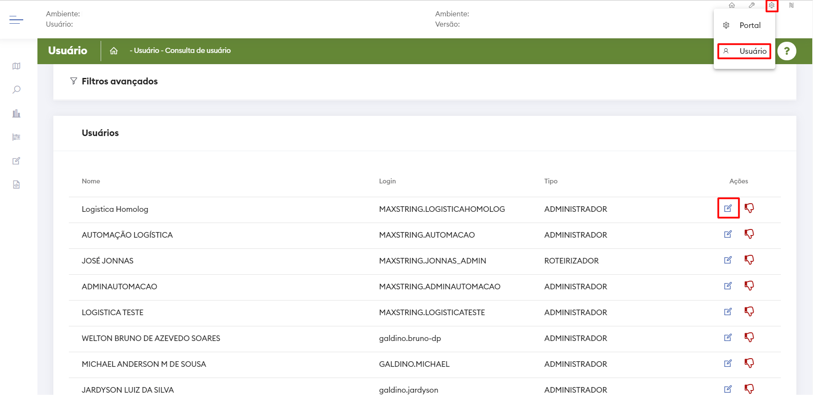Click the magnifying glass sidebar icon

coord(16,90)
